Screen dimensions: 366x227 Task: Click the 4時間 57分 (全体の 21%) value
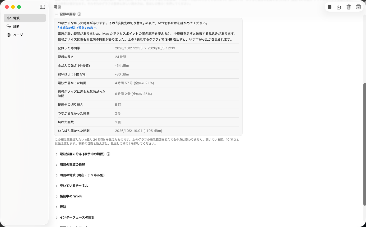tap(135, 83)
